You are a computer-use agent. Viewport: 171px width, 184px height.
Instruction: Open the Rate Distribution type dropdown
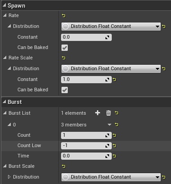pyautogui.click(x=111, y=27)
